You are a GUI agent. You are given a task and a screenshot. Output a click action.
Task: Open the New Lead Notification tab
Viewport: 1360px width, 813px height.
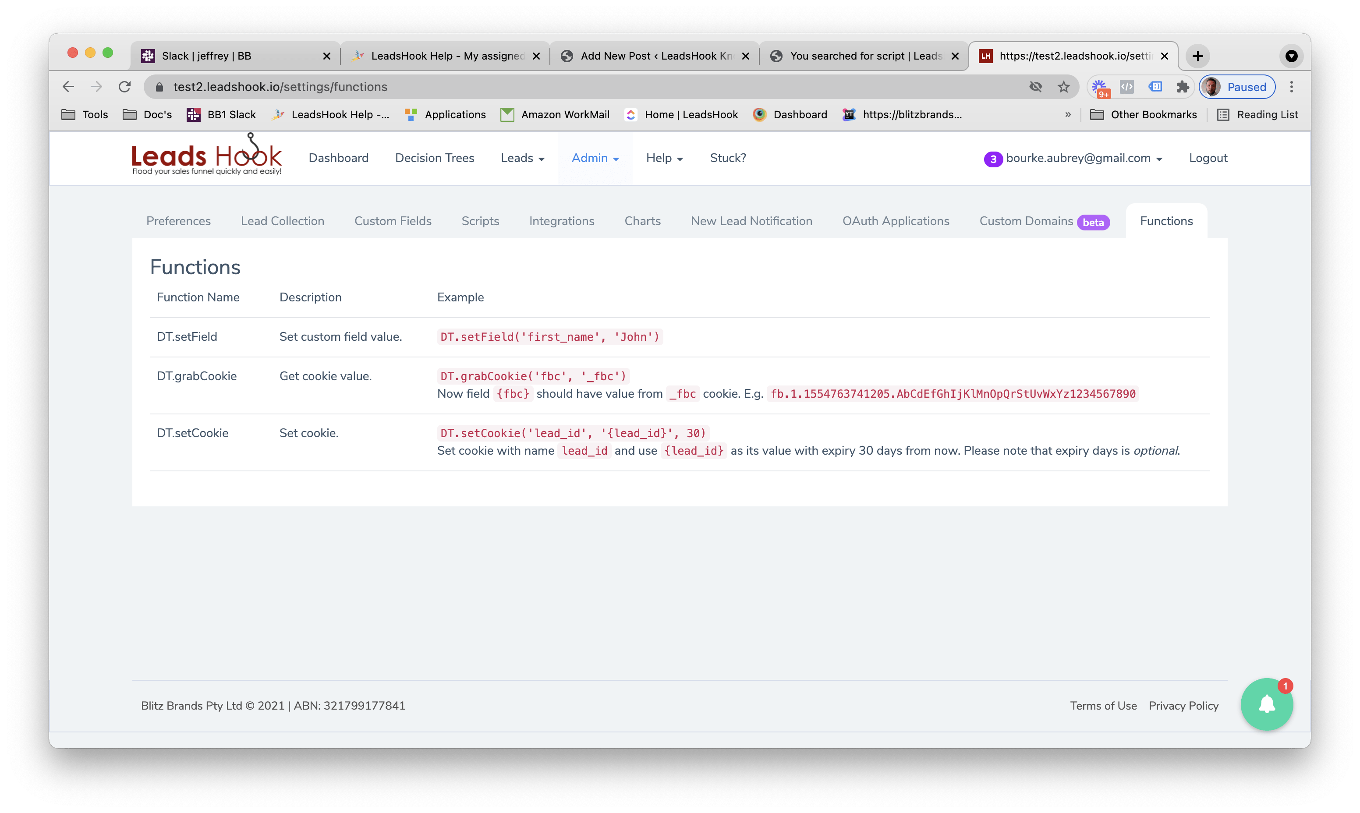click(751, 221)
